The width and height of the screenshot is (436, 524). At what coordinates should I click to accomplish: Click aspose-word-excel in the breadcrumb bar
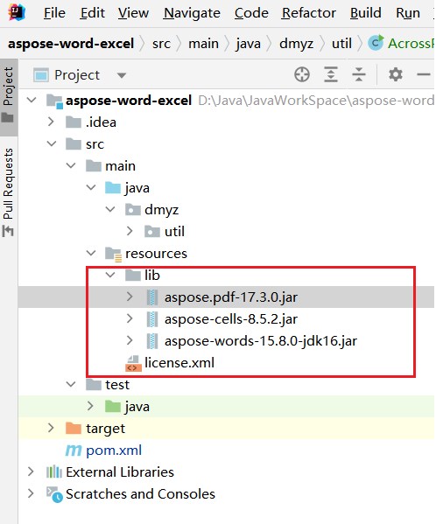(x=71, y=44)
